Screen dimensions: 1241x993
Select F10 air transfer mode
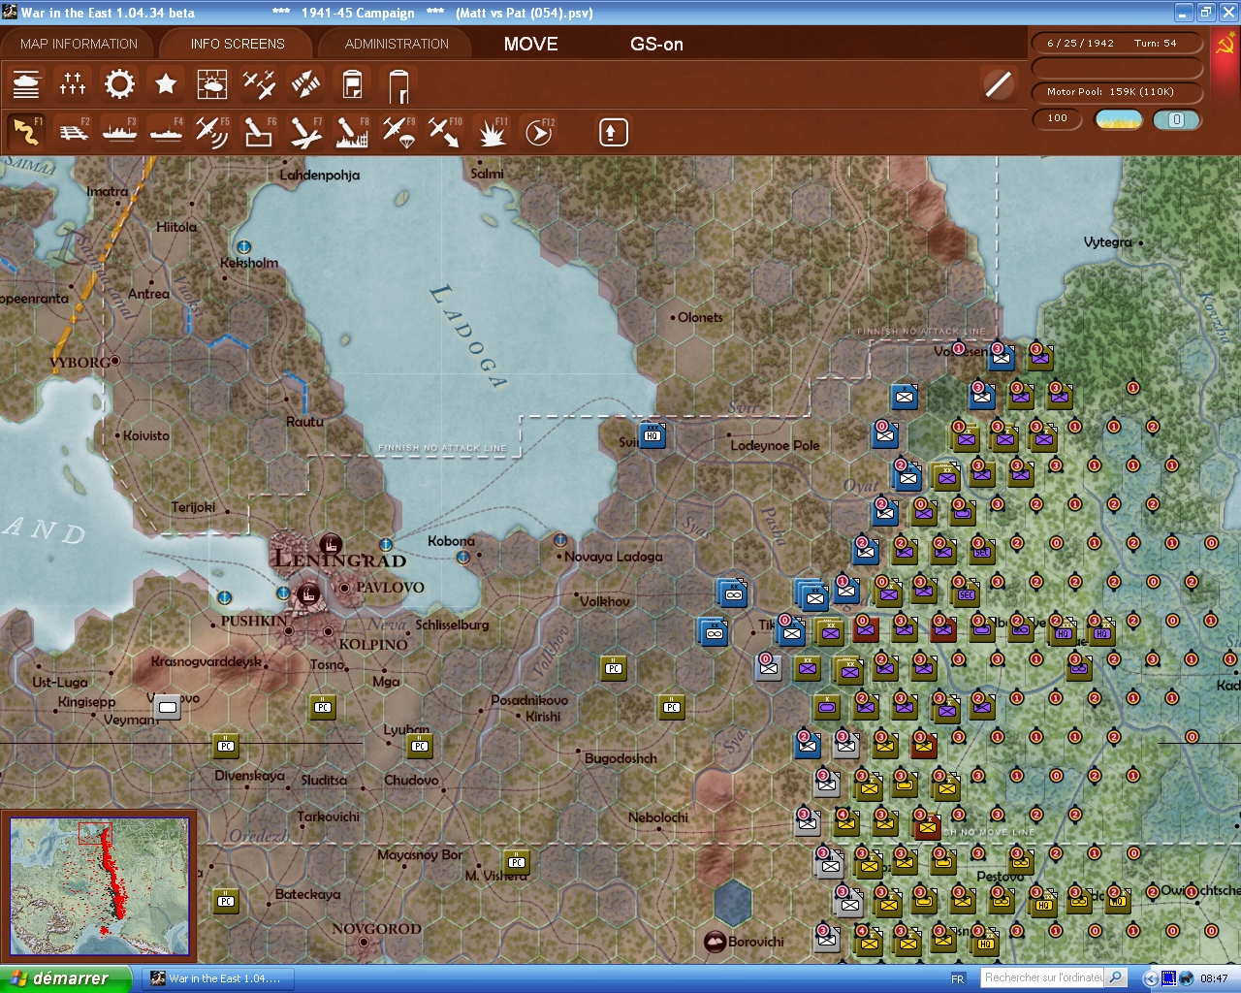tap(445, 131)
